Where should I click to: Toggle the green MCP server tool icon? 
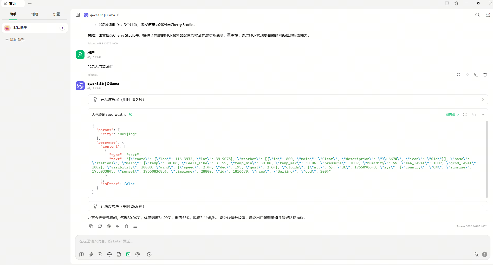(x=128, y=254)
